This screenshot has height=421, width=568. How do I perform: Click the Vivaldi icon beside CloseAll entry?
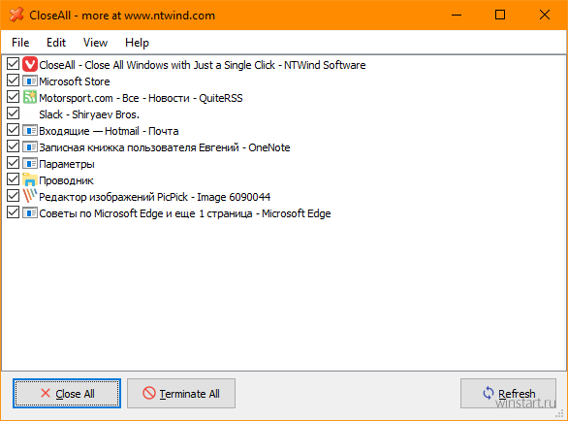pyautogui.click(x=30, y=65)
